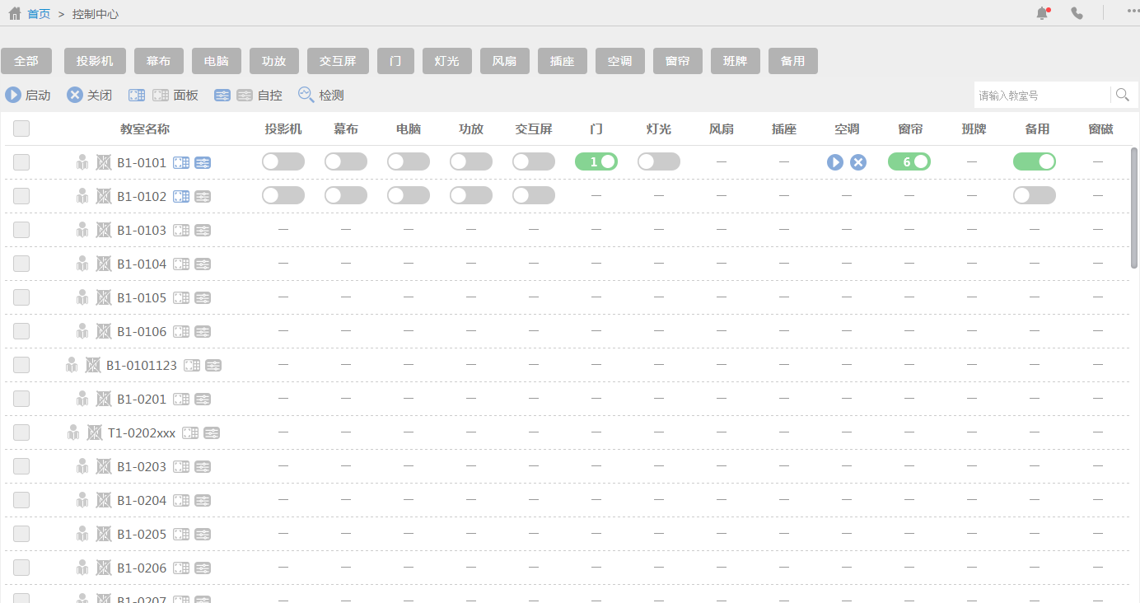Screen dimensions: 1140x603
Task: Click the home icon in breadcrumb
Action: (15, 14)
